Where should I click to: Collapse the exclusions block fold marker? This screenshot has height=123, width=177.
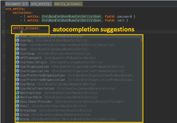(x=4, y=13)
